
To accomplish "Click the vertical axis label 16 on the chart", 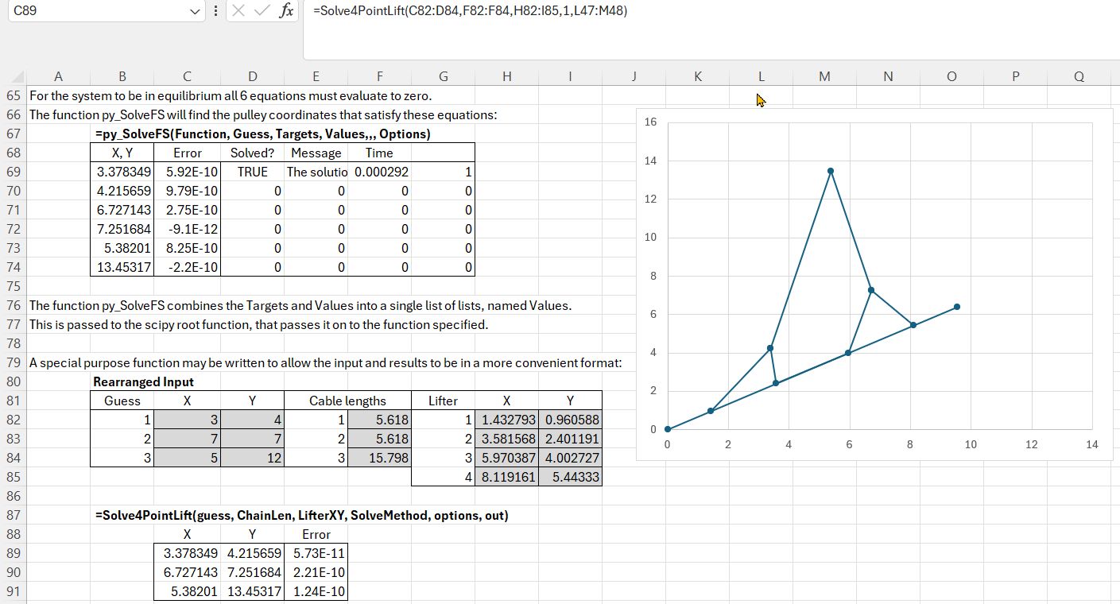I will click(651, 122).
